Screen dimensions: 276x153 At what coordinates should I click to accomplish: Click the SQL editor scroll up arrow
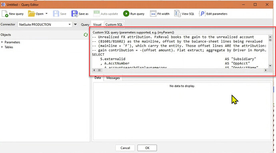click(x=270, y=37)
